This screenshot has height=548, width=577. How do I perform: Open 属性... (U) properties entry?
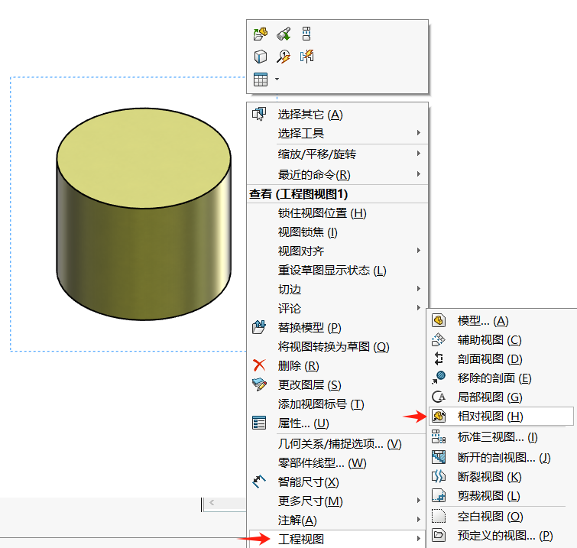click(303, 423)
